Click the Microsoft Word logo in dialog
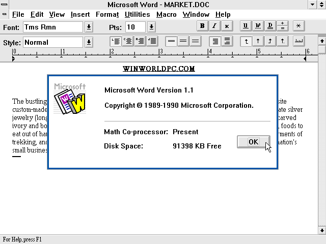Image resolution: width=326 pixels, height=244 pixels. 70,99
